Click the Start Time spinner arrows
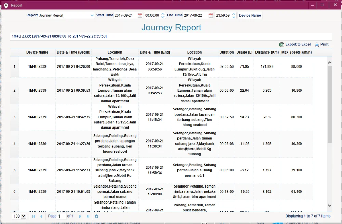This screenshot has height=224, width=342. coord(163,15)
